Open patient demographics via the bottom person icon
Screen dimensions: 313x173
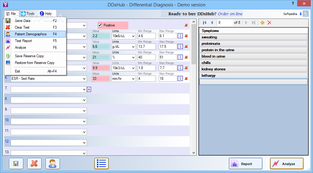[53, 164]
